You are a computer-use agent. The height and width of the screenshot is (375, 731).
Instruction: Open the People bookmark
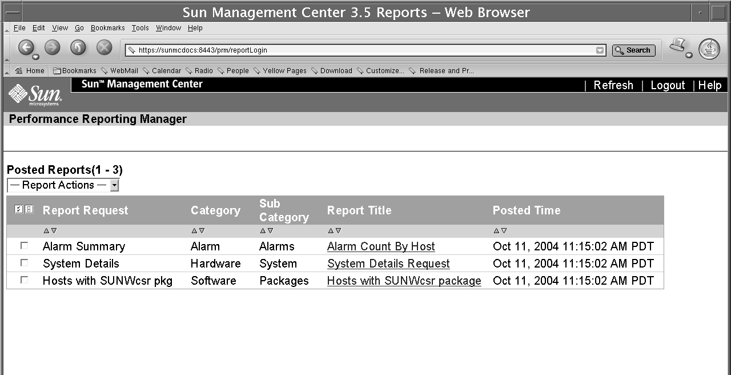click(x=233, y=71)
